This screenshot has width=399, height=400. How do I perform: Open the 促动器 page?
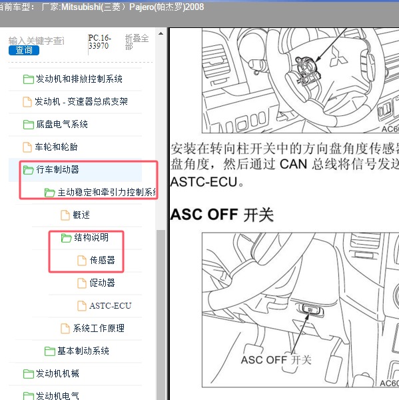[102, 283]
